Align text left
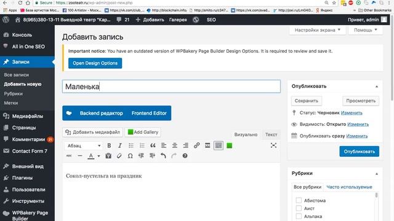This screenshot has height=221, width=394. (164, 145)
